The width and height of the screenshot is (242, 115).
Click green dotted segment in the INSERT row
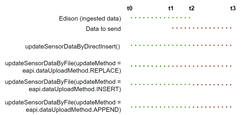point(161,85)
